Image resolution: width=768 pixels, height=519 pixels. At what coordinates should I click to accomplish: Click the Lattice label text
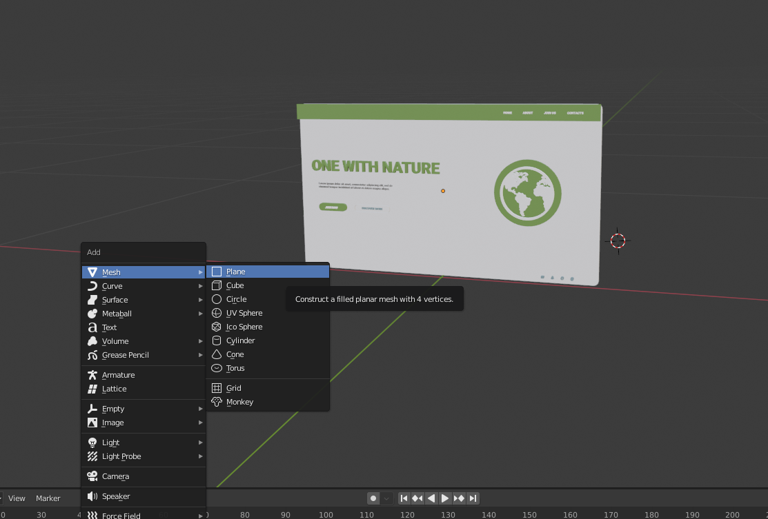coord(114,389)
